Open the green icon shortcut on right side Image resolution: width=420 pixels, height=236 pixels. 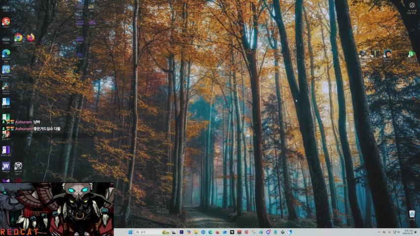412,54
